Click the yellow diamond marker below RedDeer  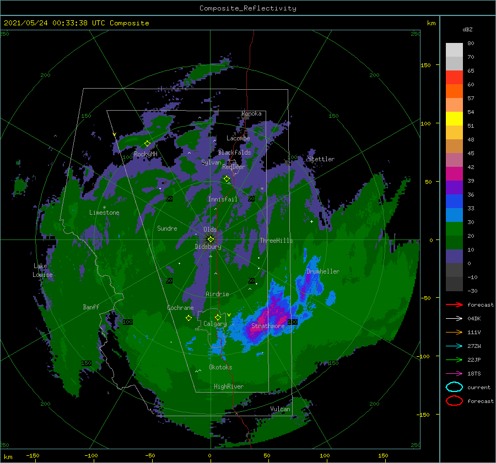point(227,179)
